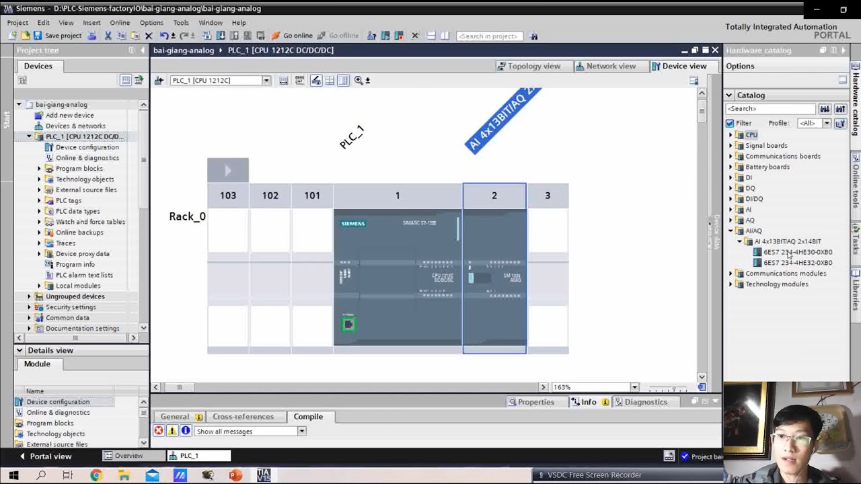
Task: Select Device configuration in the project tree
Action: tap(87, 147)
